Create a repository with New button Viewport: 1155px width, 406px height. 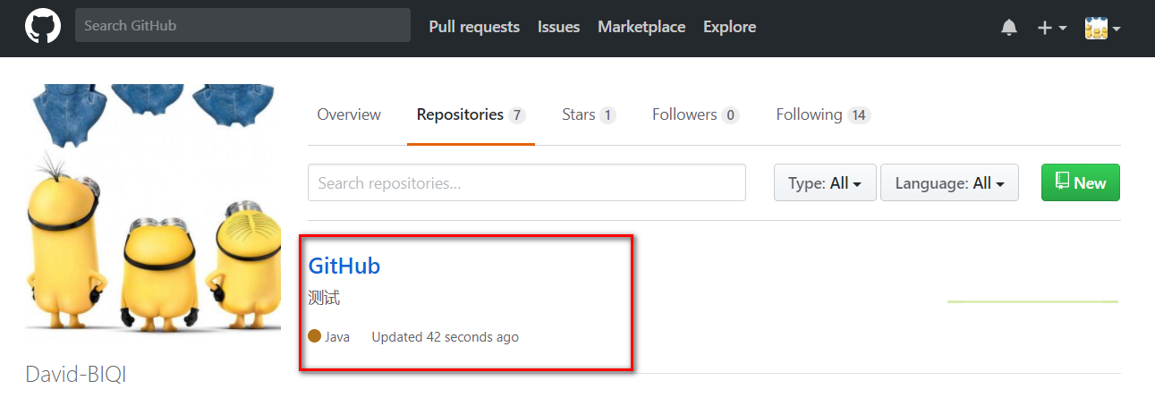pyautogui.click(x=1081, y=182)
